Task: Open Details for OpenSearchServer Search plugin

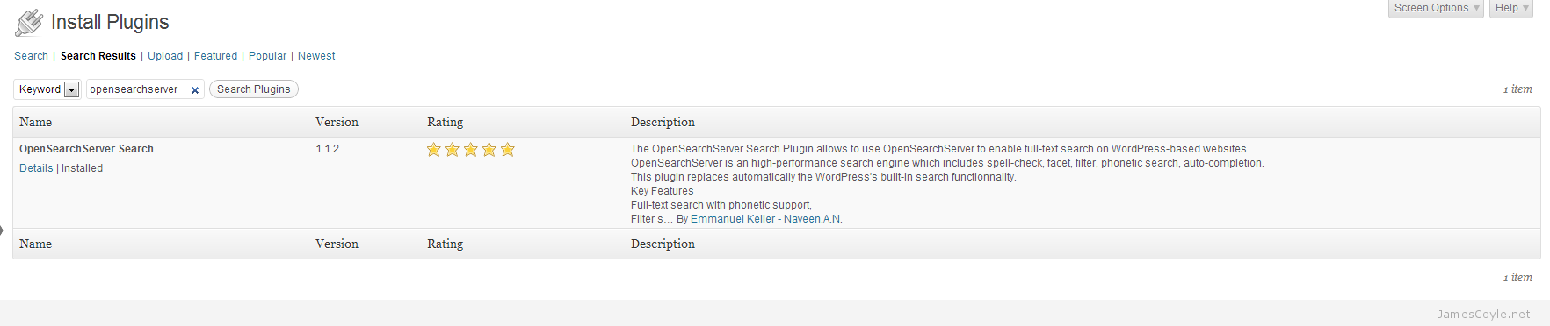Action: (36, 168)
